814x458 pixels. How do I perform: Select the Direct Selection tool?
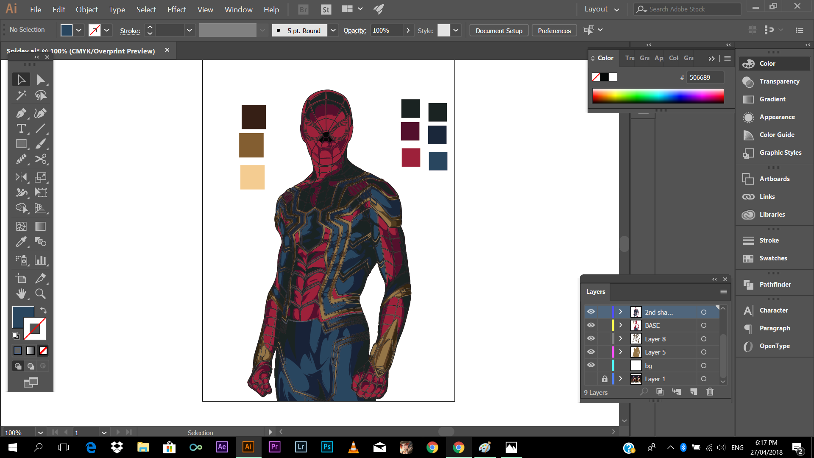41,80
